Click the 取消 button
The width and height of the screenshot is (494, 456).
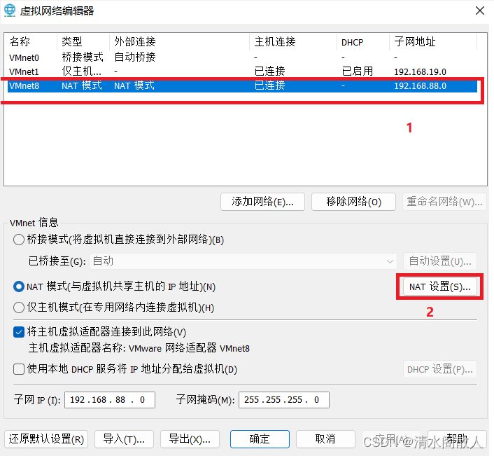click(x=325, y=439)
